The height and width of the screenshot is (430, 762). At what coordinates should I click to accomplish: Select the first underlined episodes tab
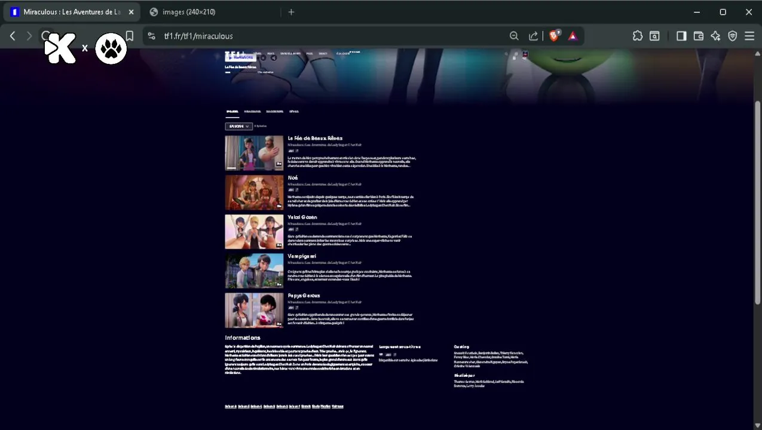click(x=232, y=111)
